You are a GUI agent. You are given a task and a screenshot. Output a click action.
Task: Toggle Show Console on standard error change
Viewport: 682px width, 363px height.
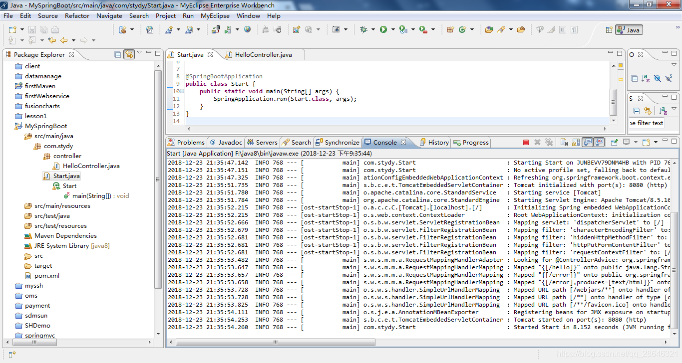599,142
